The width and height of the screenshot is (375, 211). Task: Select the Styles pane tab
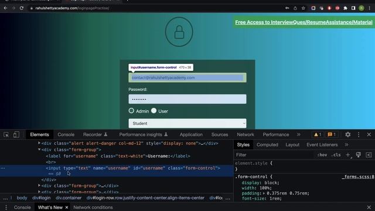click(243, 145)
